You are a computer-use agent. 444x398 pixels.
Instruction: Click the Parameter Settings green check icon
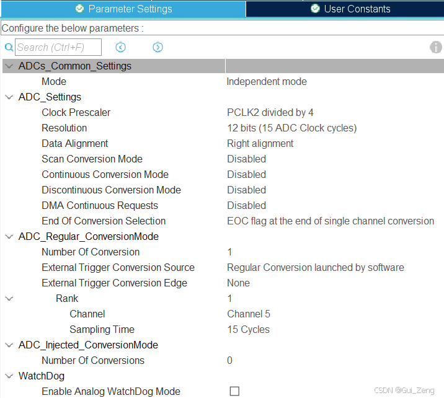click(79, 9)
